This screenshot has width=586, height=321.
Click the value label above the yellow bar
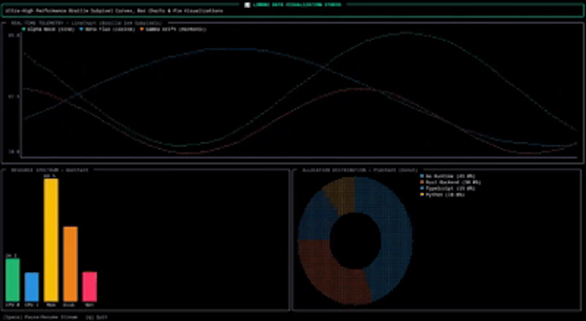pyautogui.click(x=50, y=176)
